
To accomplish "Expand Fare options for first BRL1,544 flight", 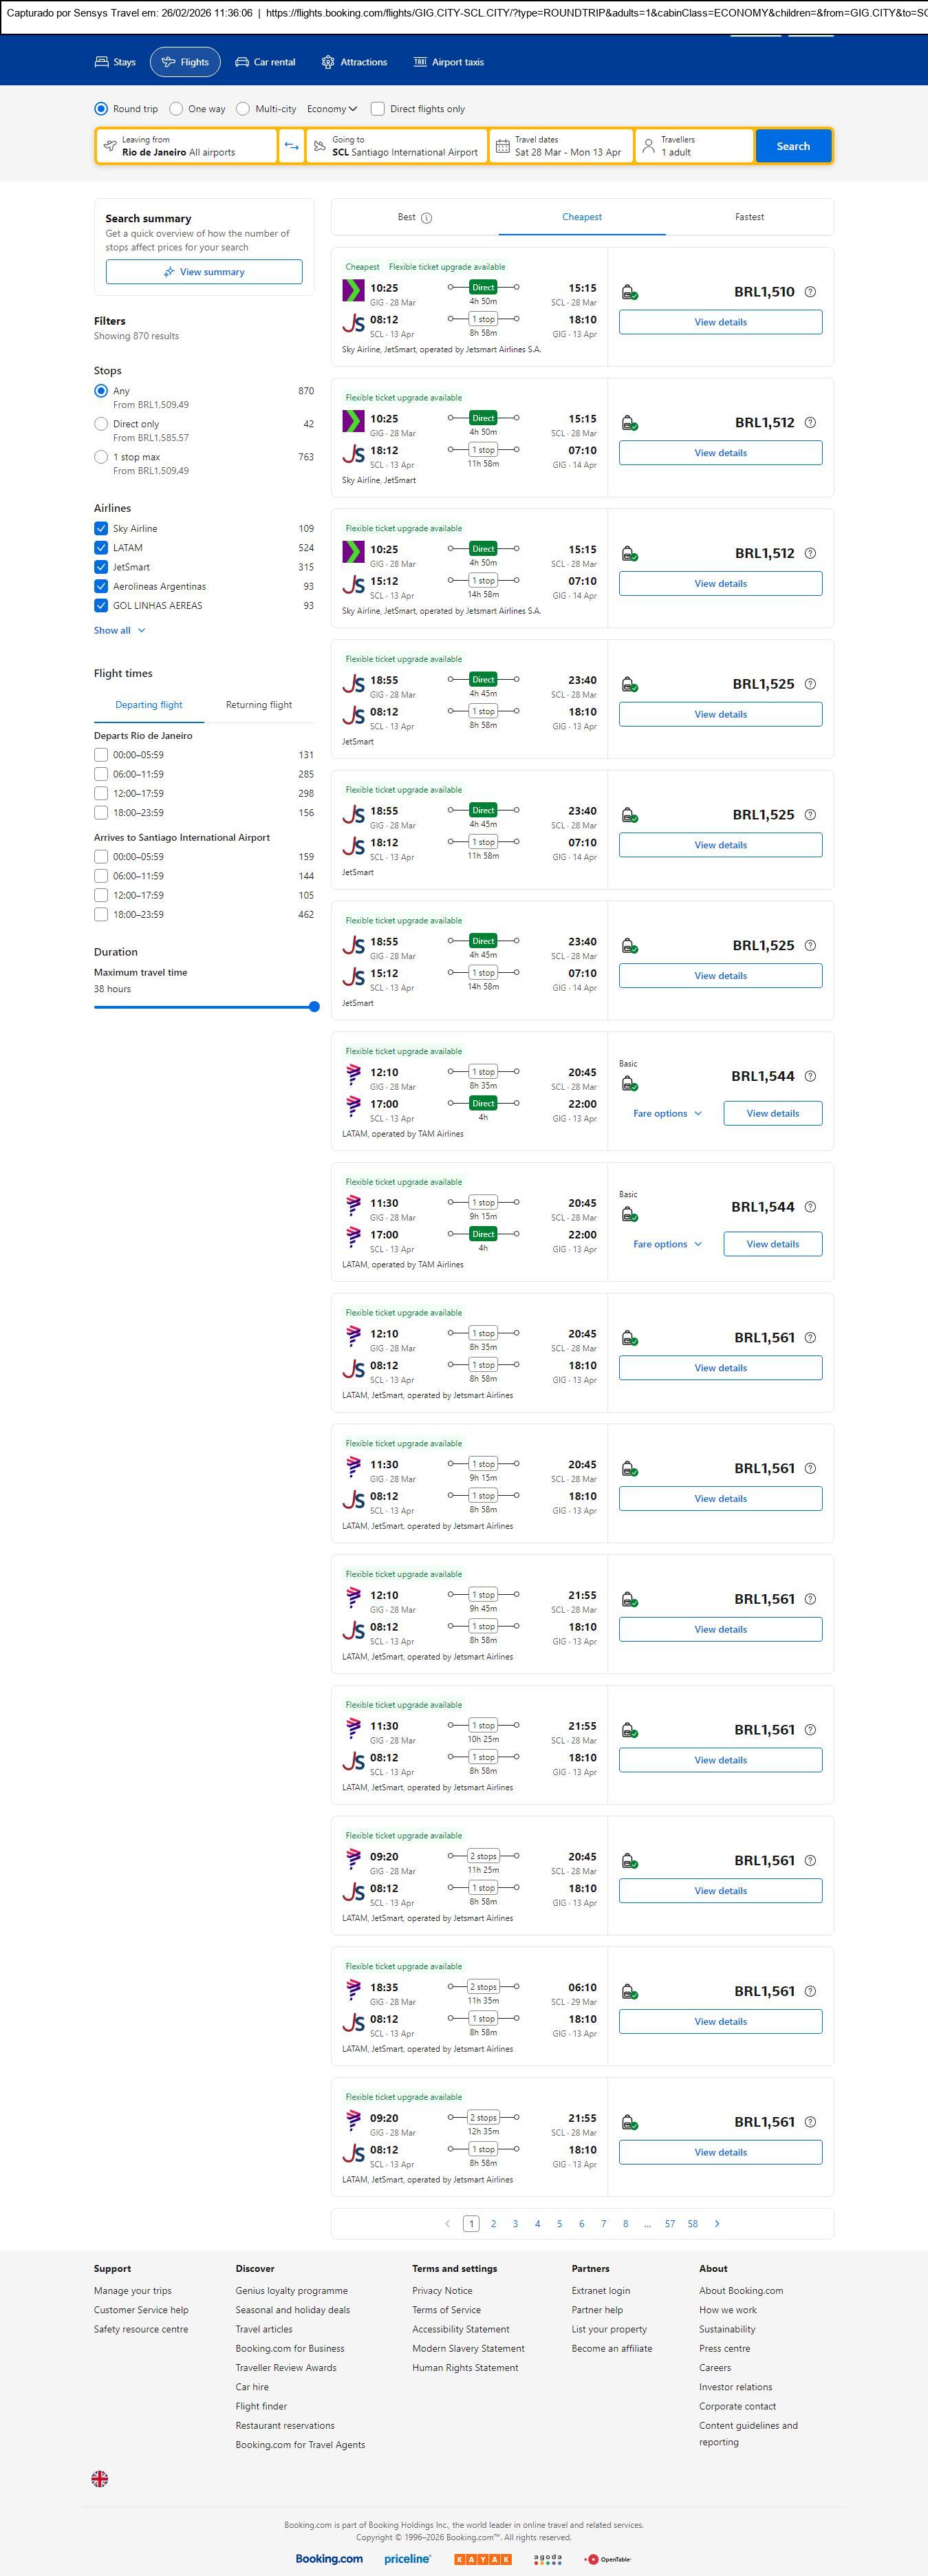I will coord(667,1113).
